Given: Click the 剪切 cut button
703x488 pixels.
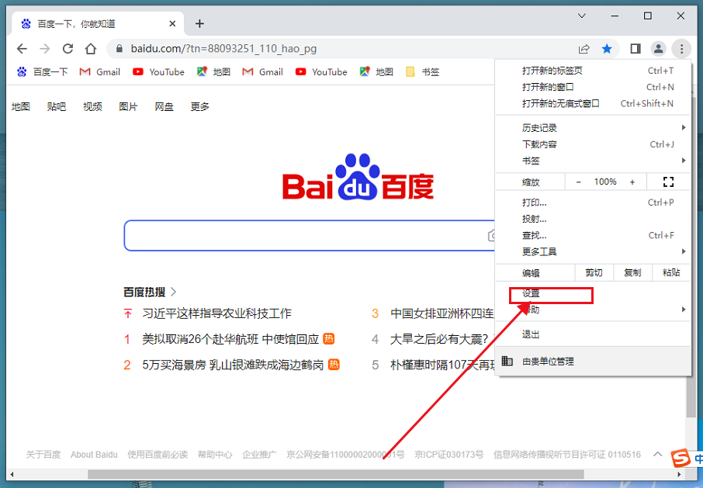Looking at the screenshot, I should [x=594, y=272].
